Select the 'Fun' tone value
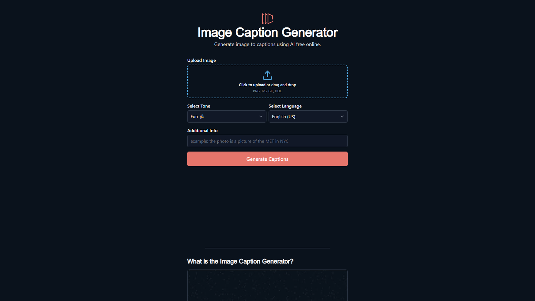 (x=194, y=116)
